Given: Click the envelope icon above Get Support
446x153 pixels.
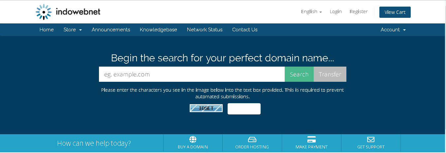Looking at the screenshot, I should pos(371,139).
